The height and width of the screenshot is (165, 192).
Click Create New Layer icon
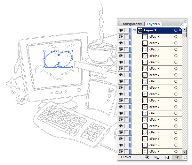pyautogui.click(x=167, y=157)
